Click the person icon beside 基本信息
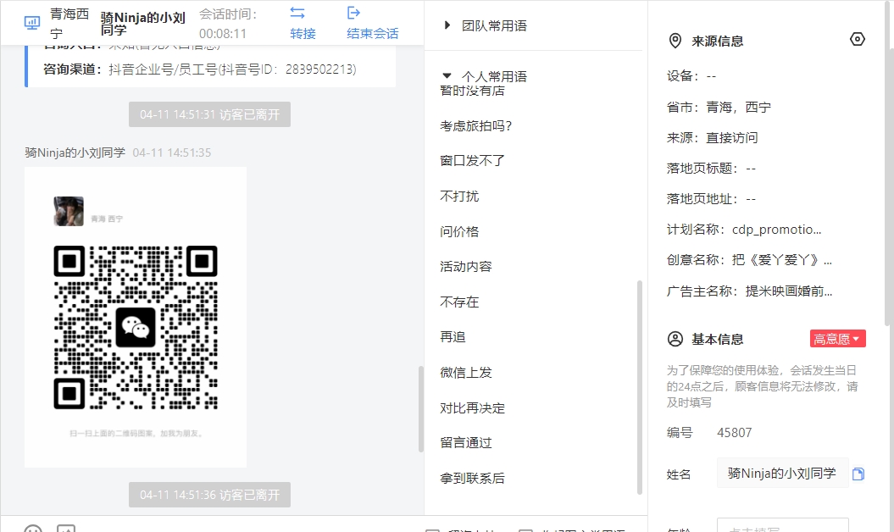This screenshot has height=532, width=894. [x=675, y=339]
